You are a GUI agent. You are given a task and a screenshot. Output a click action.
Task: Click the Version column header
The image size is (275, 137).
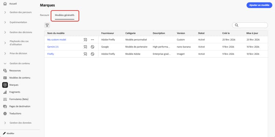pos(181,33)
